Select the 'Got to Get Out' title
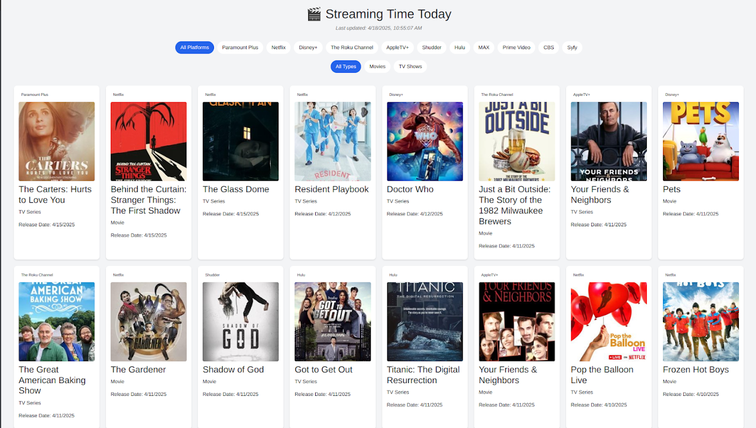 click(324, 370)
